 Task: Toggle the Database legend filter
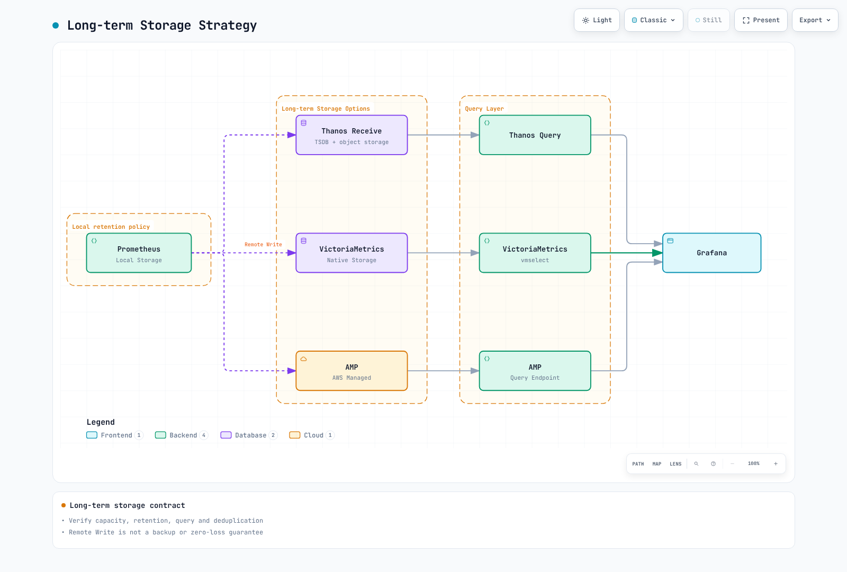click(249, 435)
